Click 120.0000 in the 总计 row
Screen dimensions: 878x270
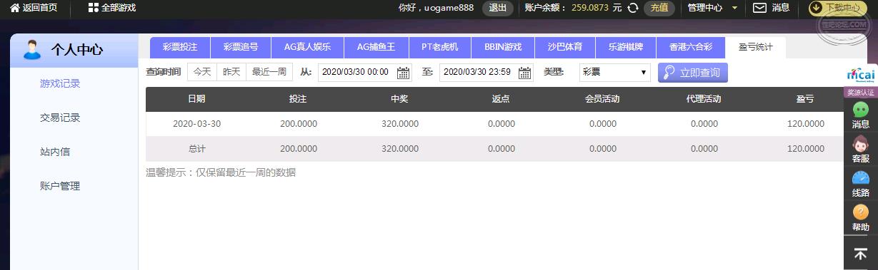tap(806, 149)
